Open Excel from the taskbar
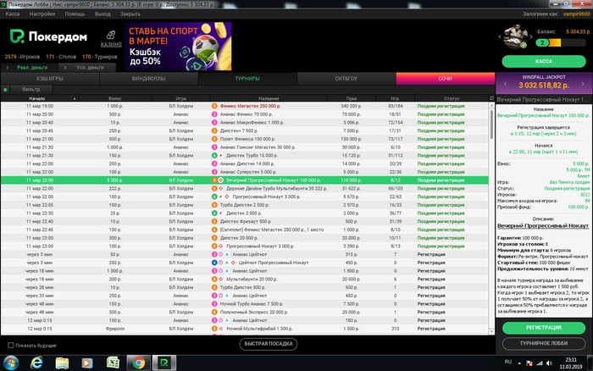 tap(113, 363)
